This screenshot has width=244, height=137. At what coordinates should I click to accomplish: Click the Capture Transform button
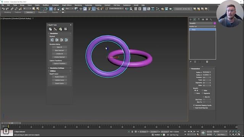click(59, 64)
